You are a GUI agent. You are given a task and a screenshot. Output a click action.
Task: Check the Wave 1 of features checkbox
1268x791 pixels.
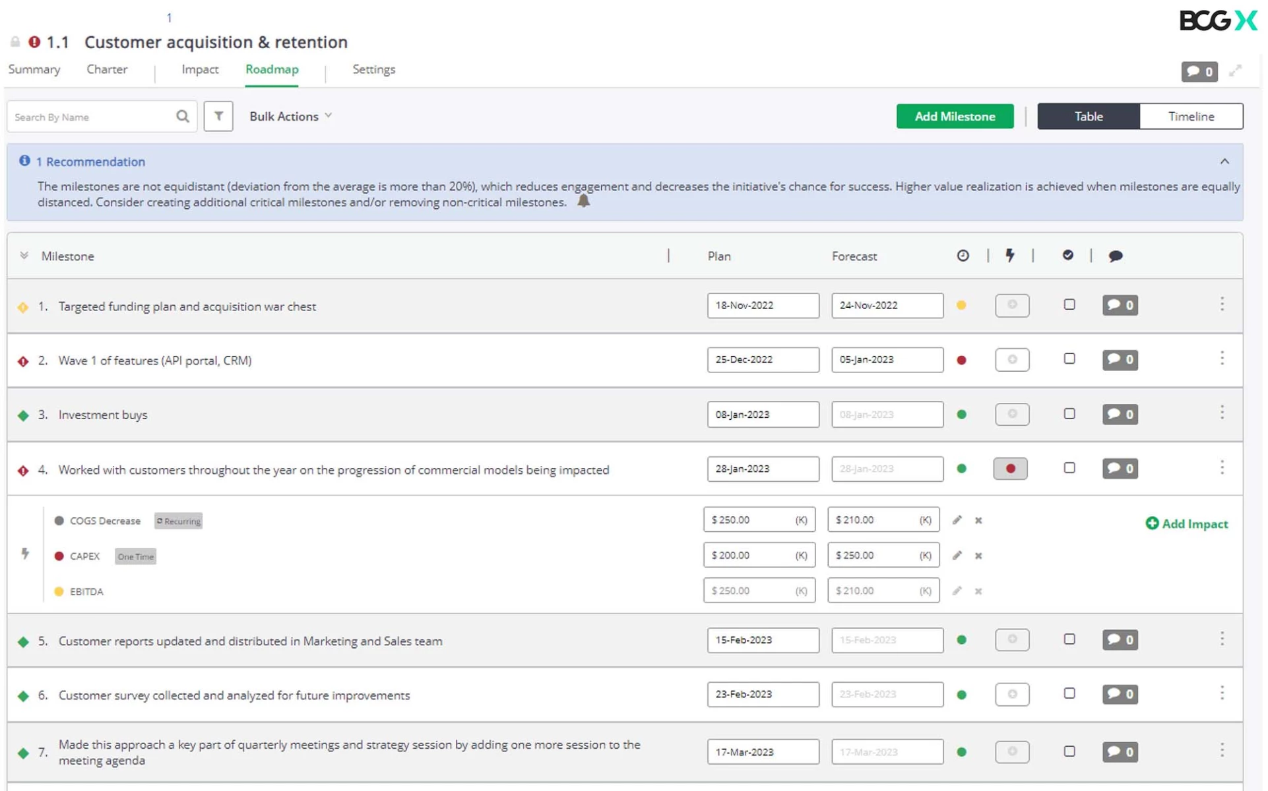click(1069, 359)
